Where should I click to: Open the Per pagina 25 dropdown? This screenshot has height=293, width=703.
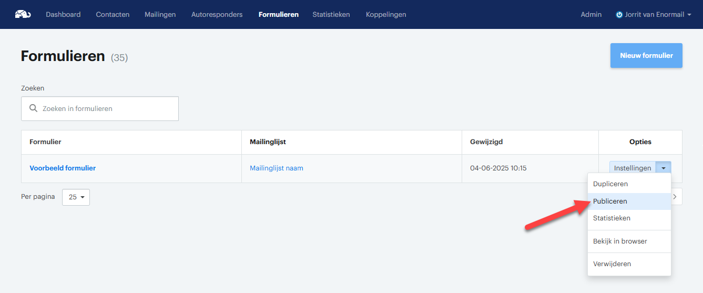[x=76, y=197]
